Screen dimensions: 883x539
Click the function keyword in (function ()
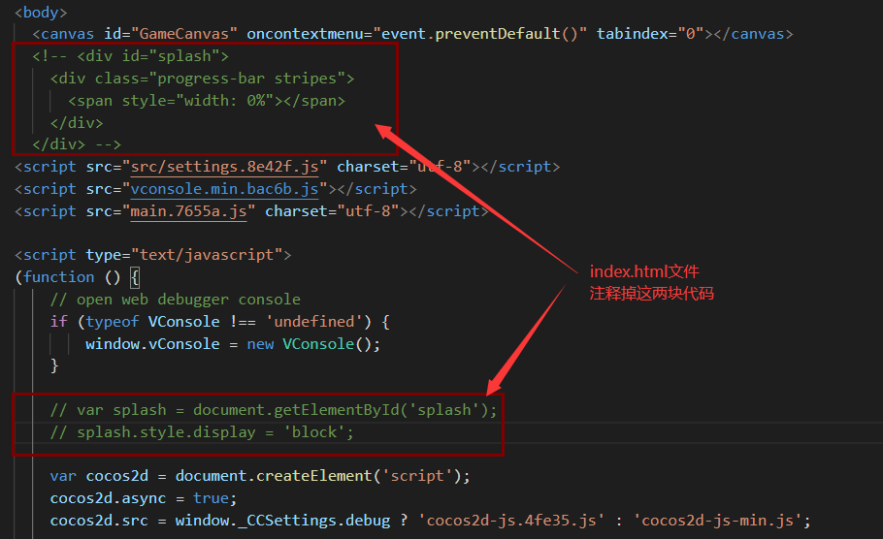[59, 277]
